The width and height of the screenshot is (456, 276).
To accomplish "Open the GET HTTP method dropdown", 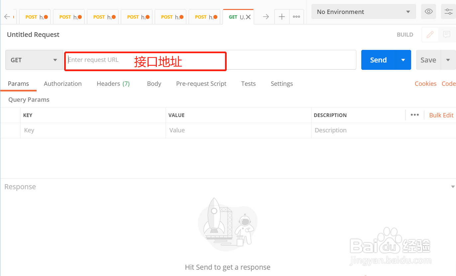I will pyautogui.click(x=34, y=60).
